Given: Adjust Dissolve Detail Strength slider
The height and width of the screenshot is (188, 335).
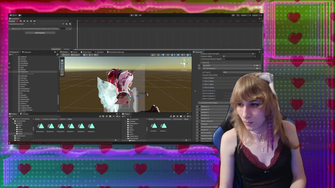Looking at the screenshot, I should [x=238, y=54].
